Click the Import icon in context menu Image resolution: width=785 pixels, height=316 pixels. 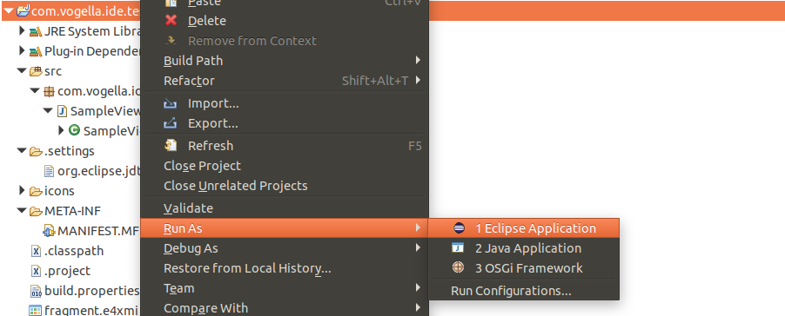coord(171,104)
